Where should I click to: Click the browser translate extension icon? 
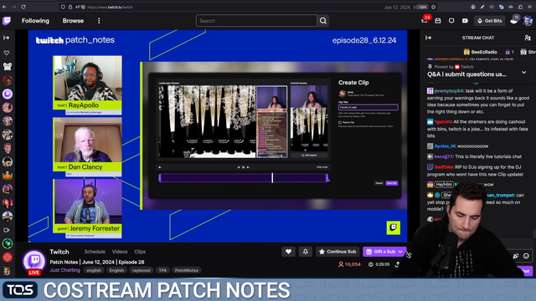pos(501,7)
